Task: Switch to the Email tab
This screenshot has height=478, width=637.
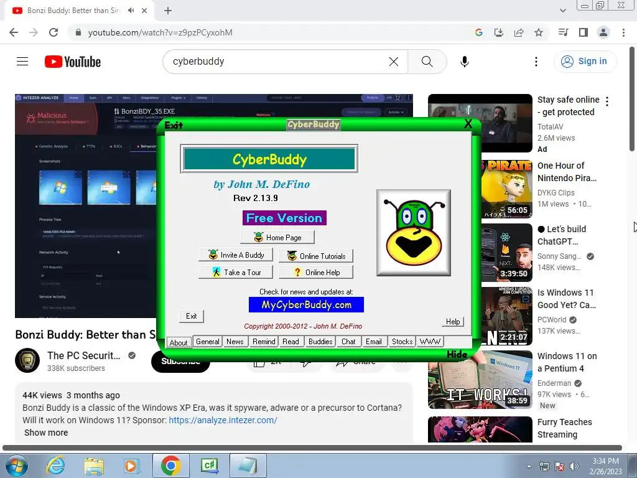Action: coord(373,342)
